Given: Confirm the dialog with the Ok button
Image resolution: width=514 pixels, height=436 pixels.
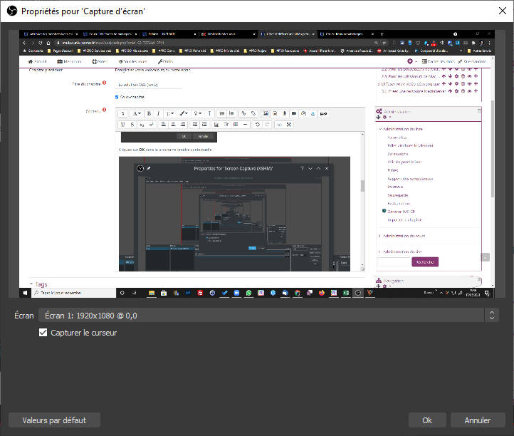Looking at the screenshot, I should [x=427, y=420].
